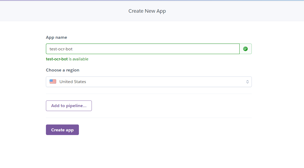Open the Choose a region dropdown

click(x=149, y=82)
